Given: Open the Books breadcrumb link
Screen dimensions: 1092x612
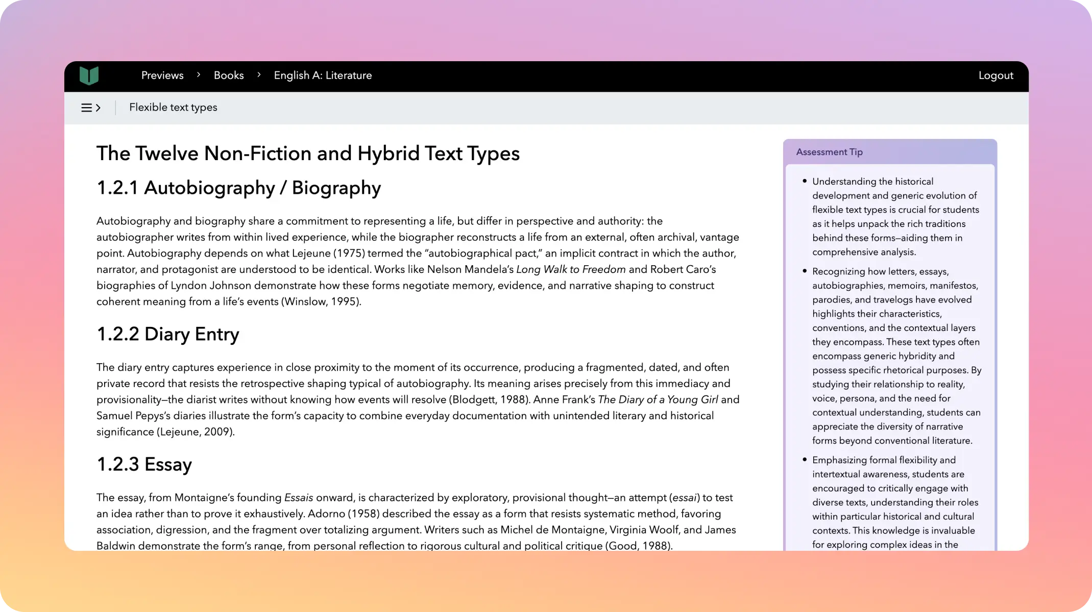Looking at the screenshot, I should coord(229,75).
